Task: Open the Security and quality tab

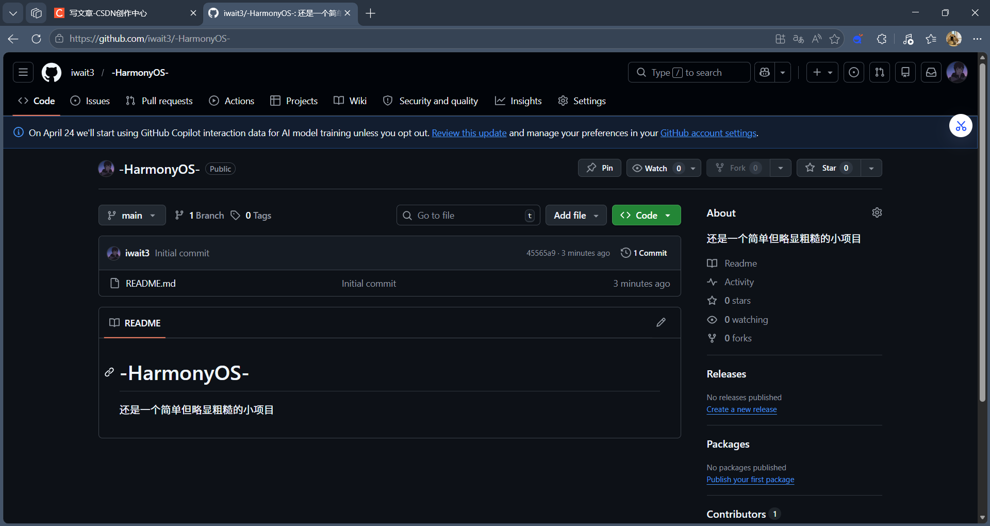Action: (x=431, y=101)
